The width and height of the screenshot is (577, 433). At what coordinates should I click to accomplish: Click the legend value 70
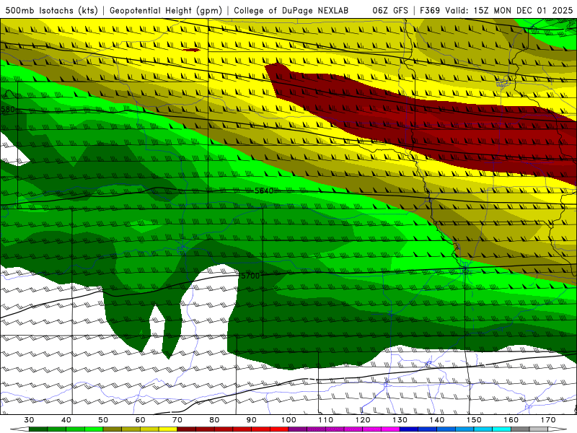click(177, 420)
